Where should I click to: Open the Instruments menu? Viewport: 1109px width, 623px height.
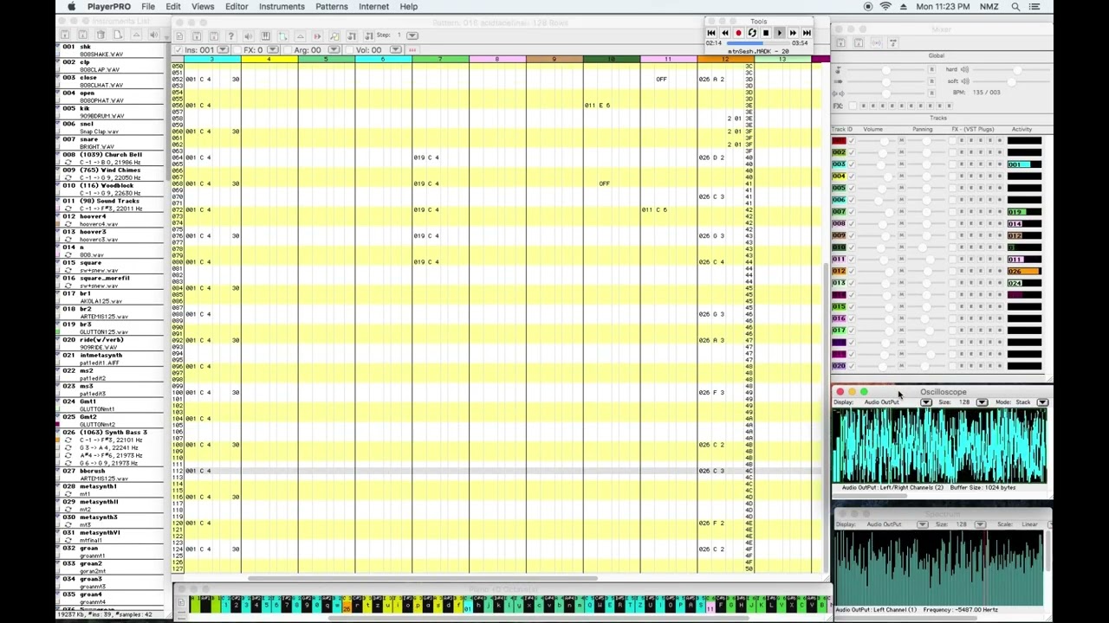click(x=282, y=7)
